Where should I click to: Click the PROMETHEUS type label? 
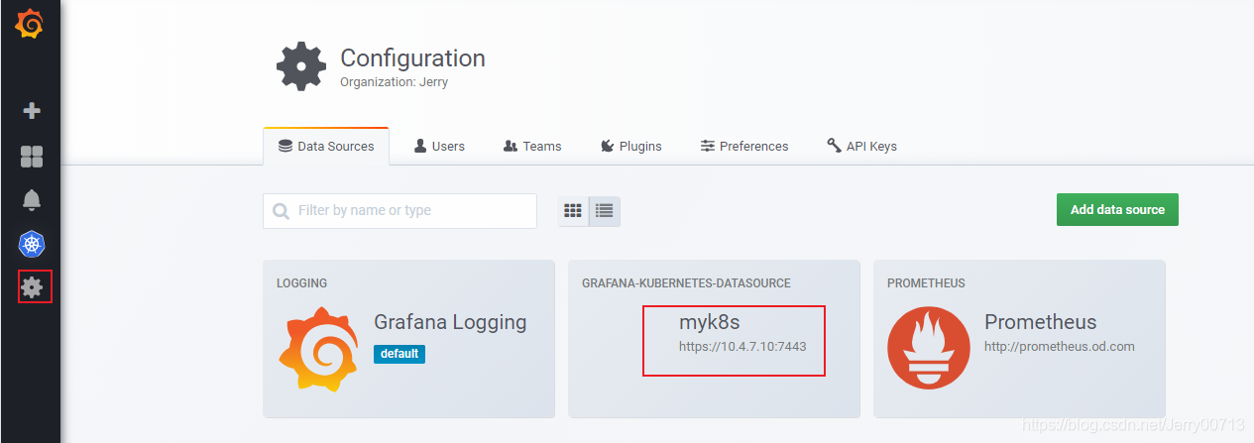tap(927, 283)
